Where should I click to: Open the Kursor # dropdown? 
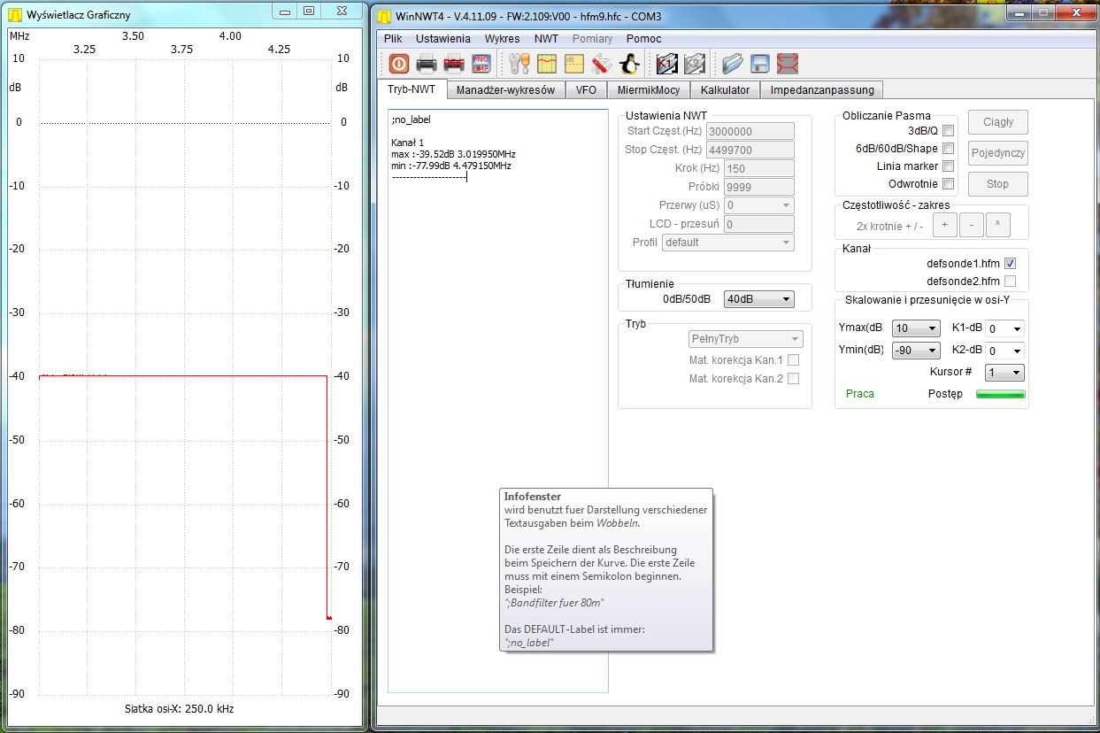point(1004,373)
